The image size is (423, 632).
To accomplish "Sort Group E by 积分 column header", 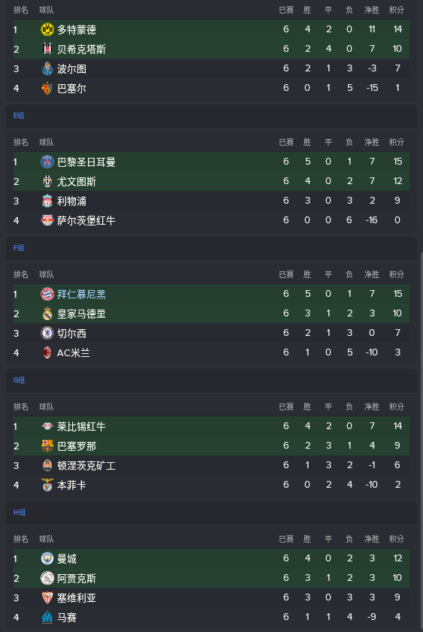I will coord(397,142).
